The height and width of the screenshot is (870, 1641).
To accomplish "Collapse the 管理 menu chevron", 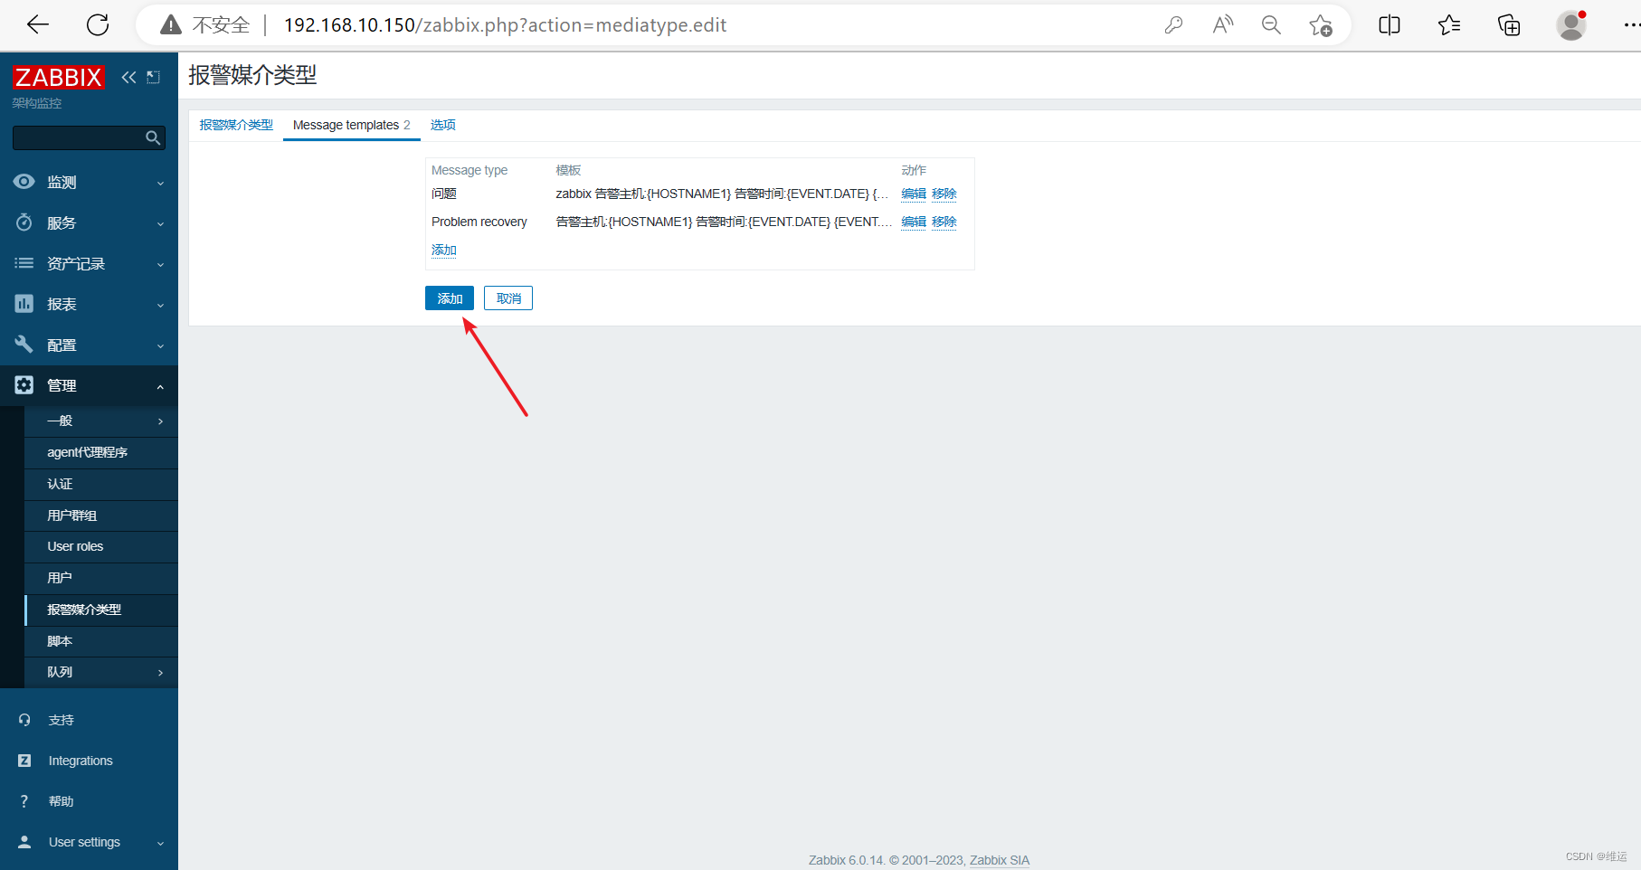I will (160, 386).
